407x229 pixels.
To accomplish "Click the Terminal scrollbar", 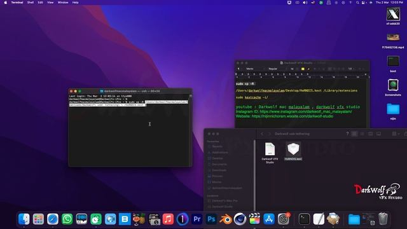I will [x=191, y=130].
